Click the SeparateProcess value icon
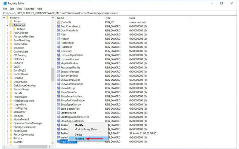The width and height of the screenshot is (239, 149). 59,72
